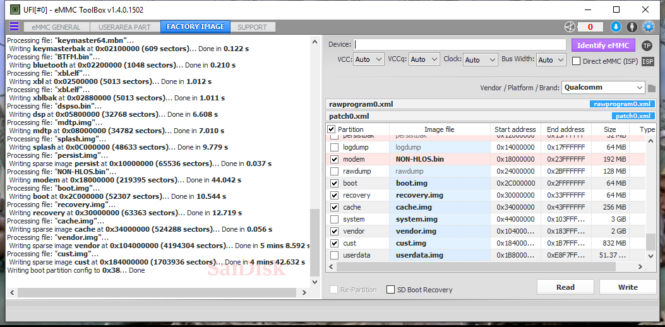
Task: Open the Vendor / Platform / Brand dropdown
Action: 602,87
